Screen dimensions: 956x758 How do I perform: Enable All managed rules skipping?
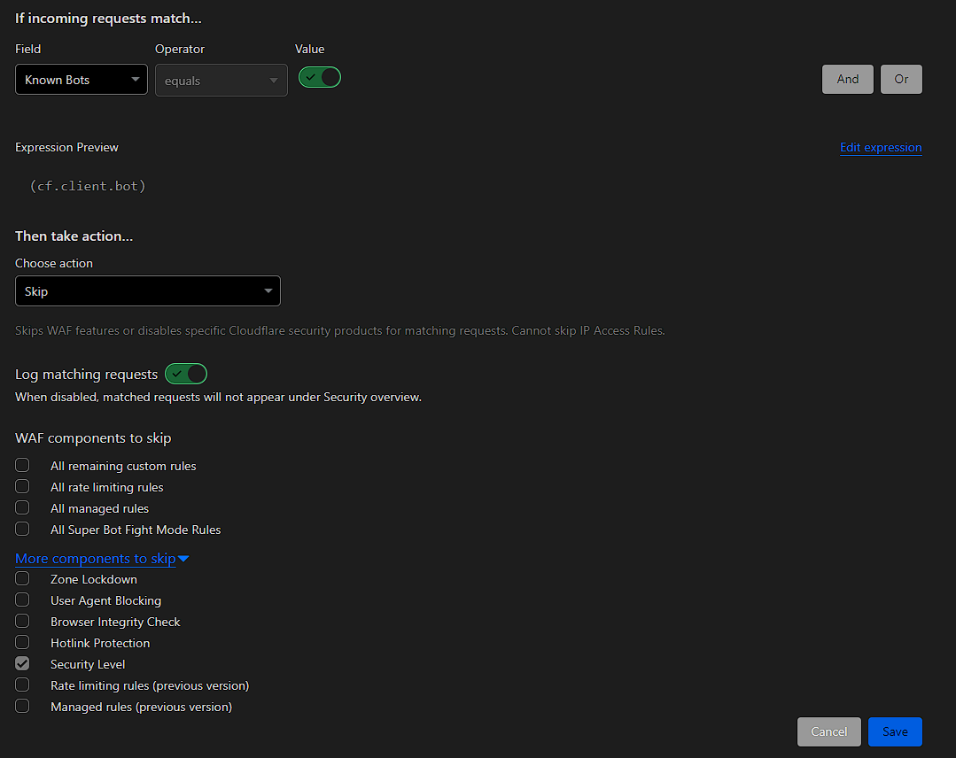(21, 507)
